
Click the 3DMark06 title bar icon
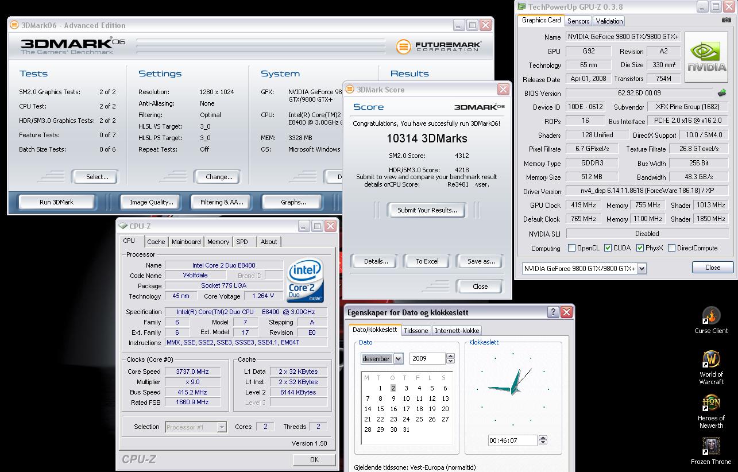(14, 25)
